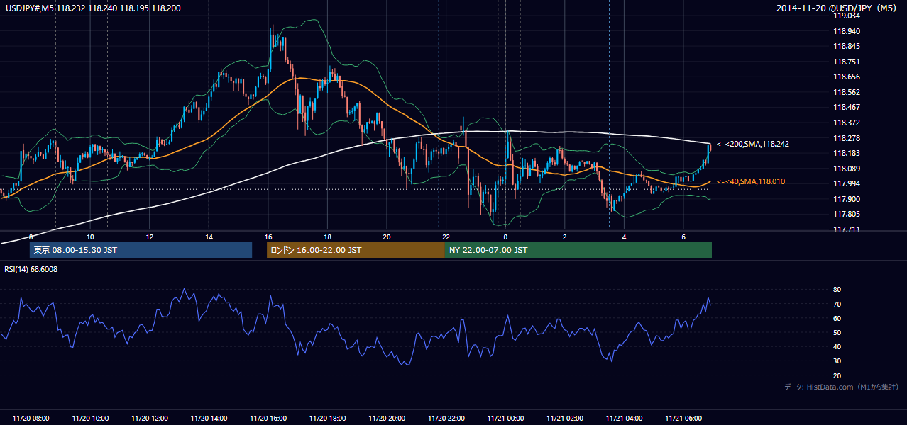Select the NY 22:00-07:00 JST session bar
This screenshot has height=425, width=907.
tap(578, 250)
